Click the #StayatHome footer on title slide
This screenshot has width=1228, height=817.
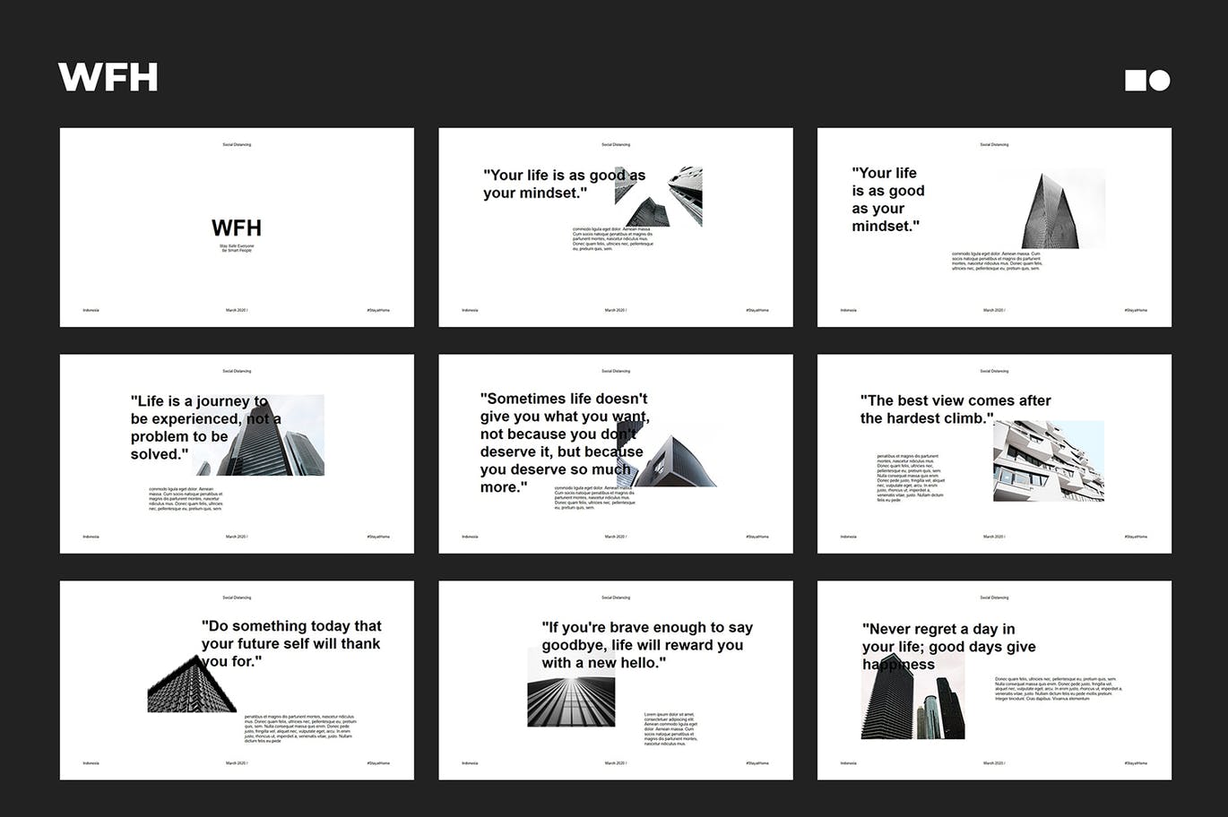point(378,310)
